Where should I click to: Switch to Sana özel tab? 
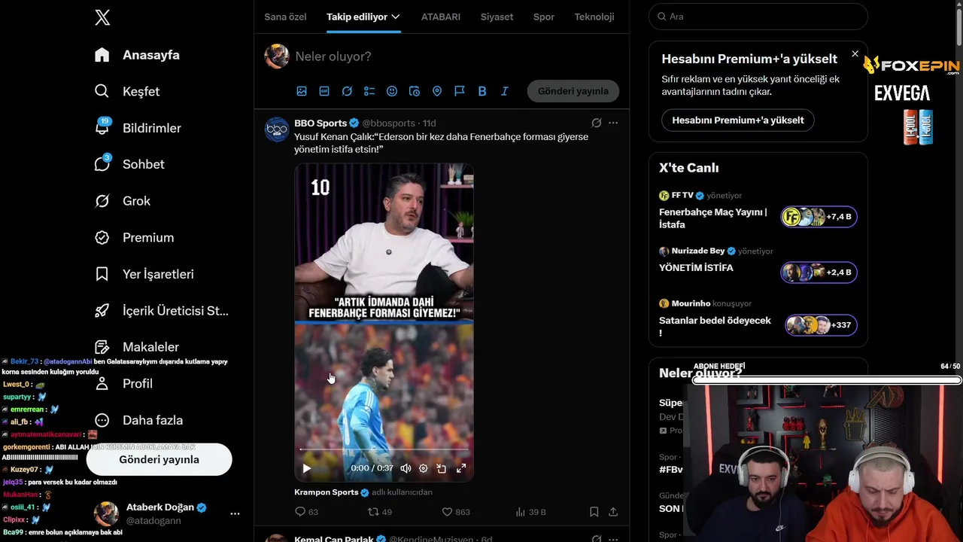(285, 17)
